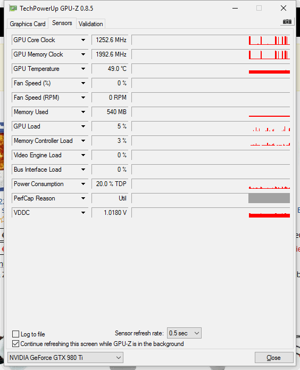Click the Close button
Image resolution: width=300 pixels, height=370 pixels.
(x=274, y=358)
